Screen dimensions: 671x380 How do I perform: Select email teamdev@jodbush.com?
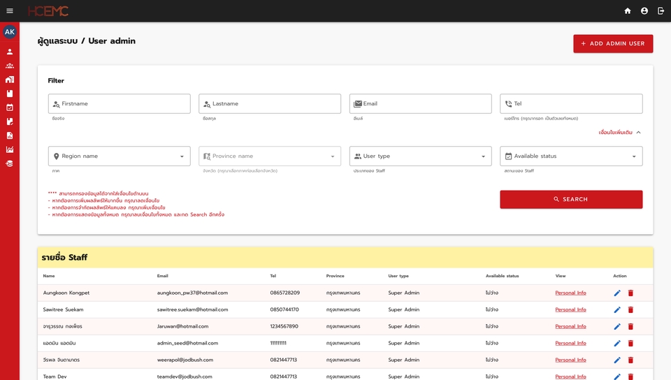click(x=185, y=377)
